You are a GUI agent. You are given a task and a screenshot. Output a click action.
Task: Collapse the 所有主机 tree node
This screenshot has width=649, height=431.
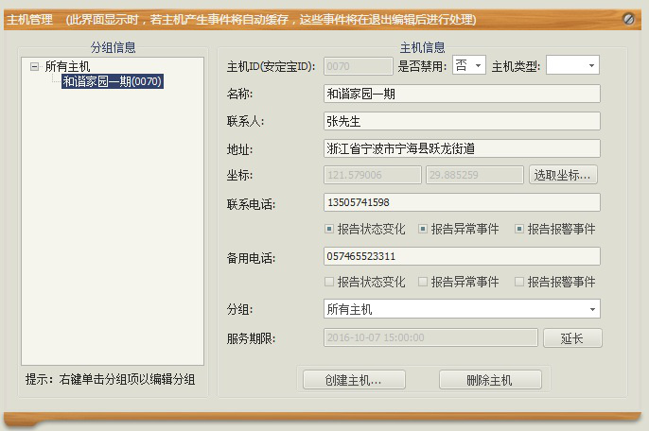(34, 66)
